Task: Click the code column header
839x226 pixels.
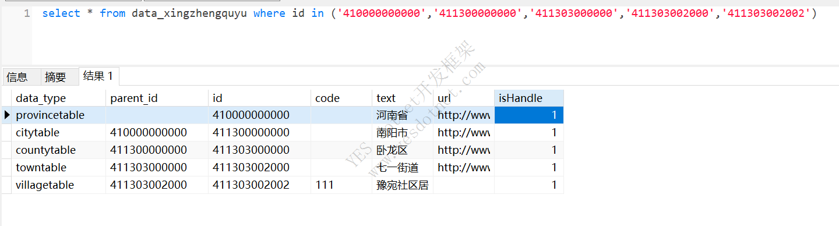Action: click(x=341, y=98)
